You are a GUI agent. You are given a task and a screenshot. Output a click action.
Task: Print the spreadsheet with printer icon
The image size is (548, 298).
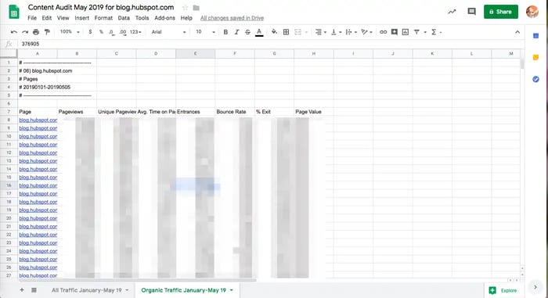click(36, 32)
